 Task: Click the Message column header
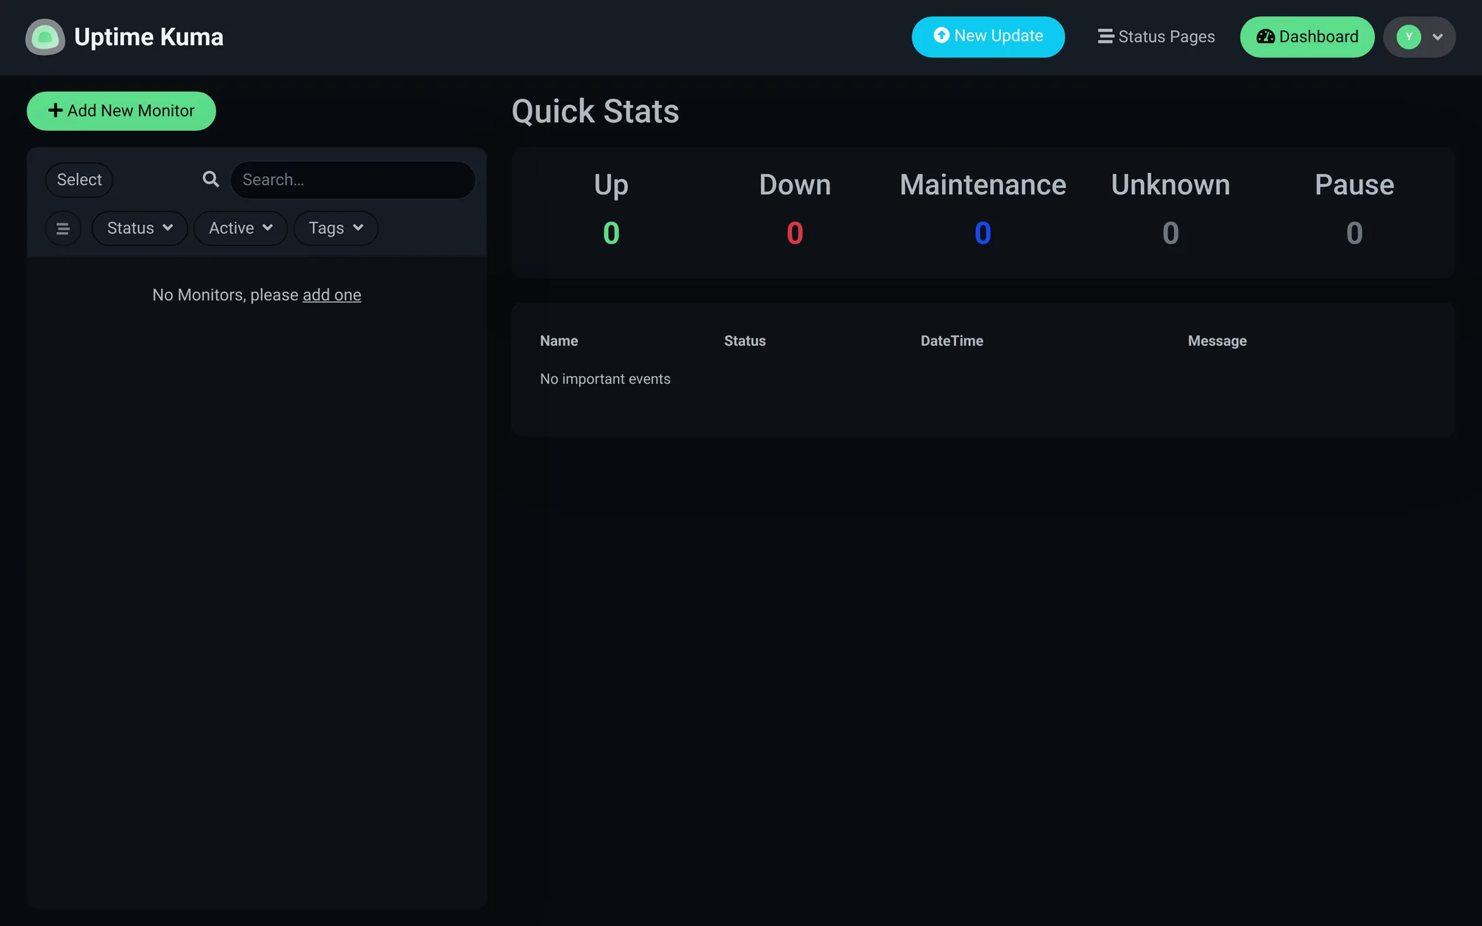1217,341
